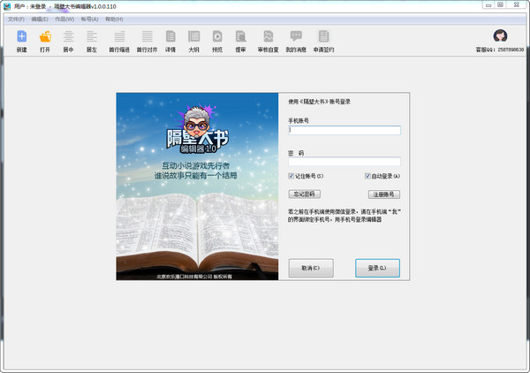The width and height of the screenshot is (530, 373).
Task: Open the 大纲 outline icon
Action: click(193, 36)
